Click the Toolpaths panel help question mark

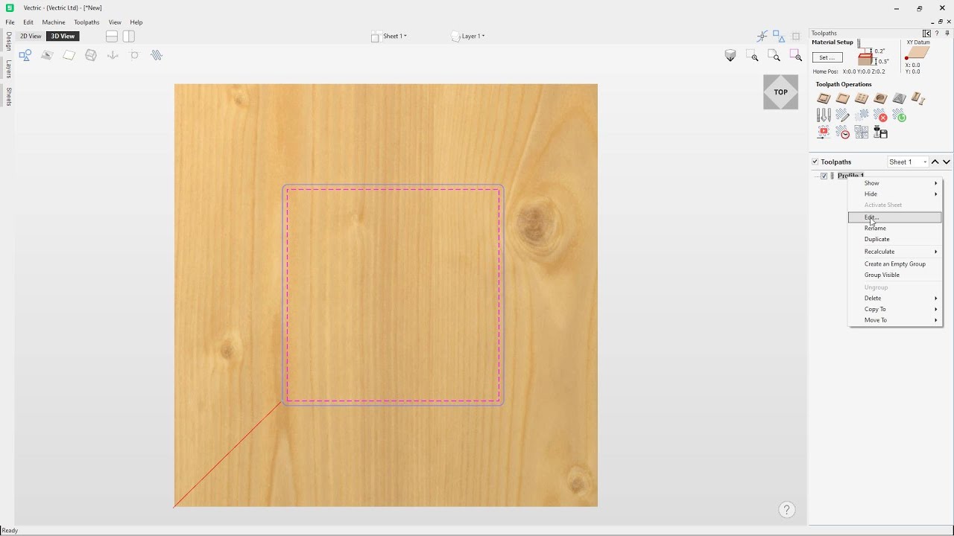pos(937,33)
